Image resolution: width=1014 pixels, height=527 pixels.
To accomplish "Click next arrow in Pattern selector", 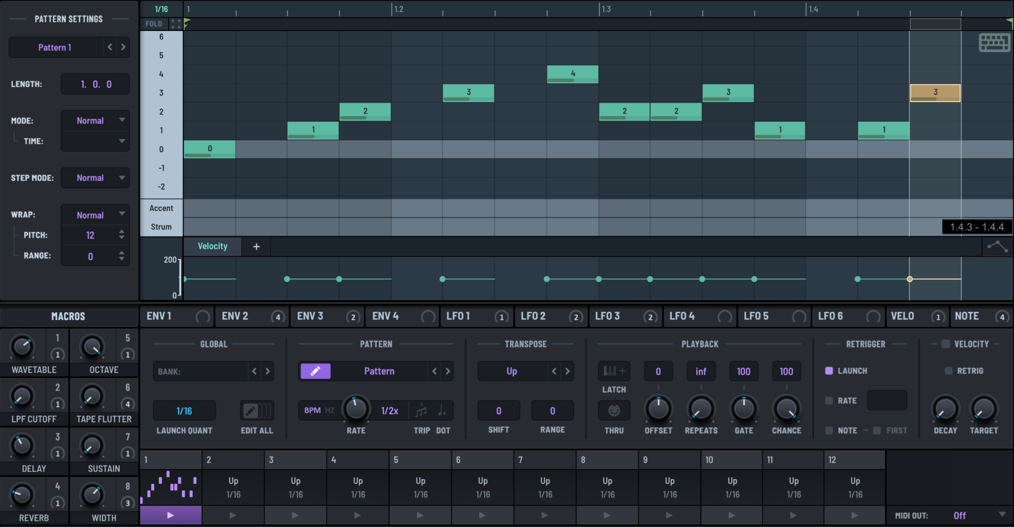I will (448, 371).
